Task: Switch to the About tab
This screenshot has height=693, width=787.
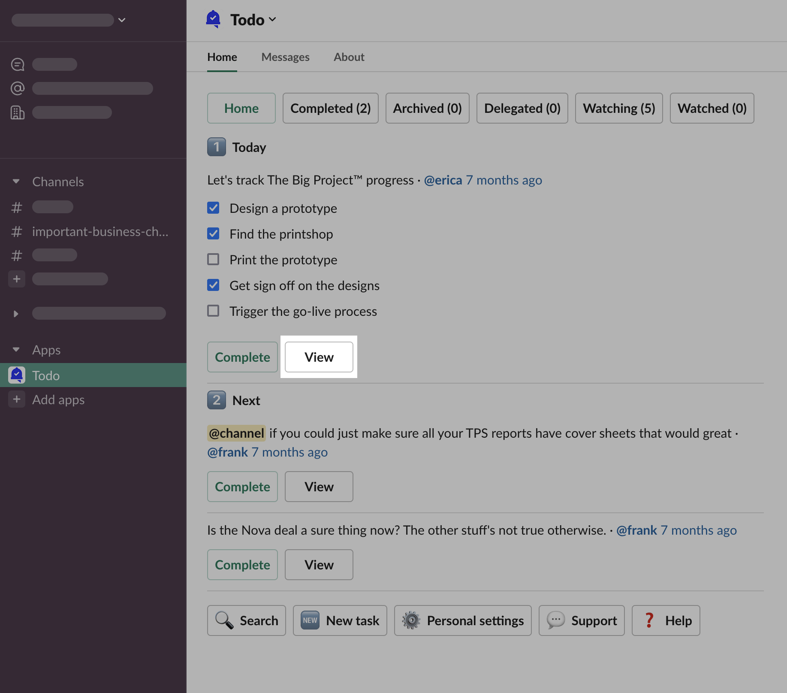Action: [349, 57]
